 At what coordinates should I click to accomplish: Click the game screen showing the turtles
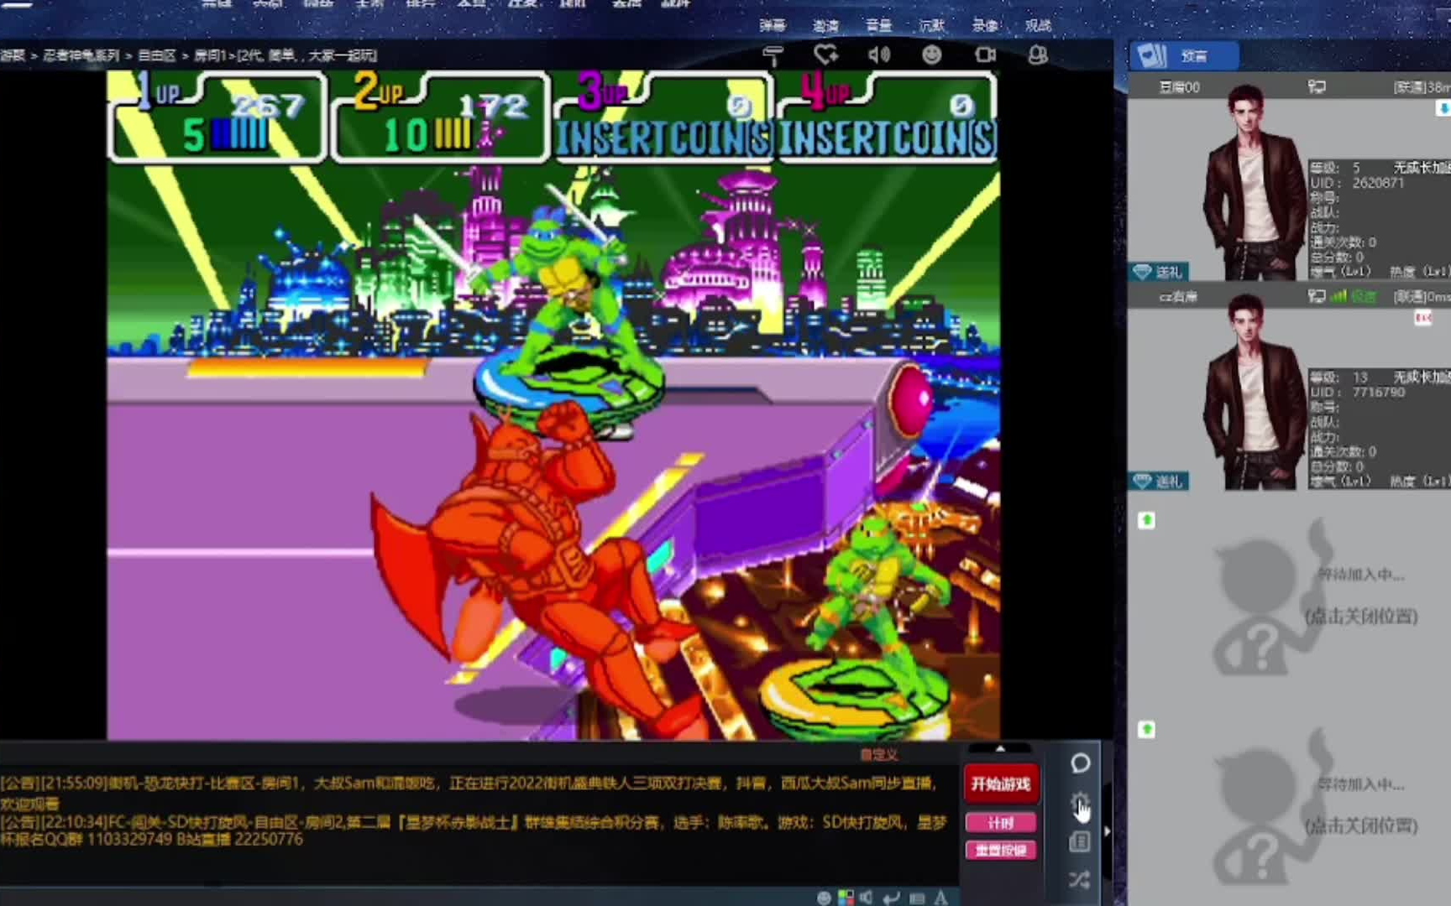point(553,405)
